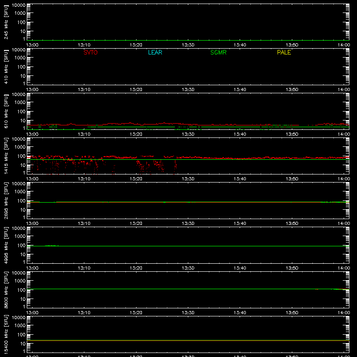Click 14:00 under the 245 MHz panel
The height and width of the screenshot is (357, 357).
344,45
